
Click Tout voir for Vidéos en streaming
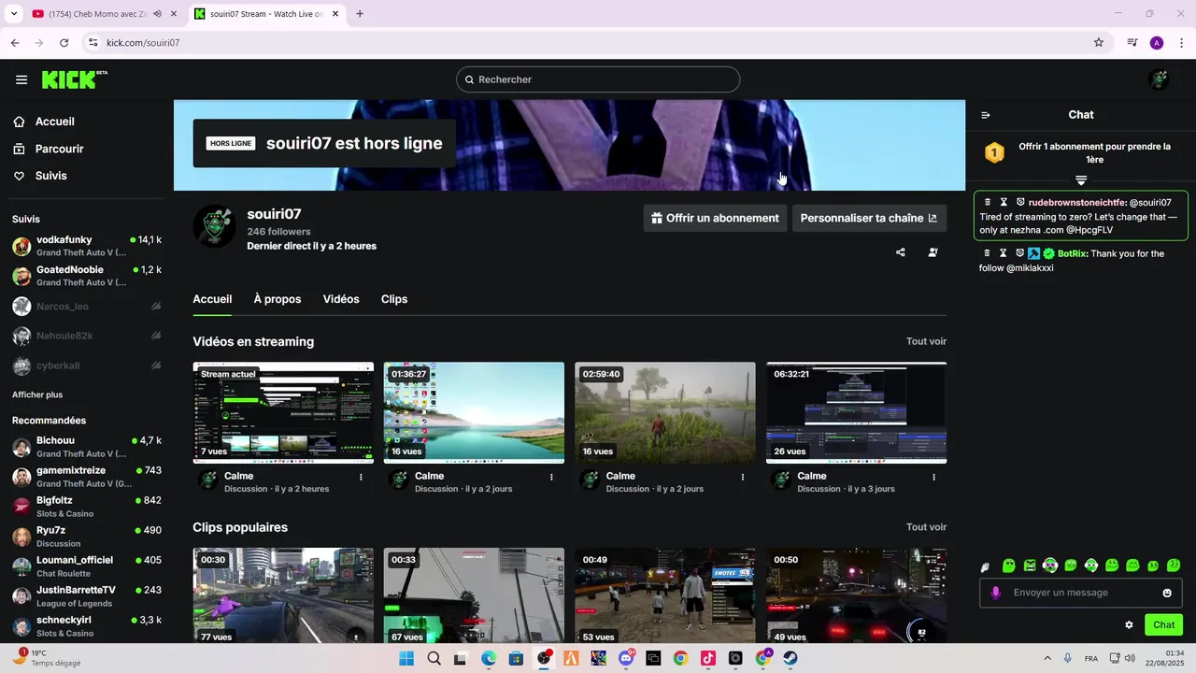pos(926,342)
